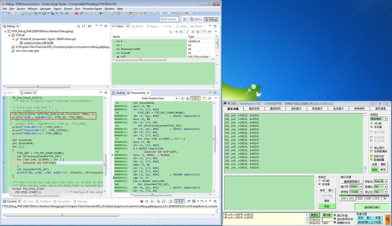Open 115200 baud rate dropdown
The width and height of the screenshot is (392, 226).
[x=361, y=192]
